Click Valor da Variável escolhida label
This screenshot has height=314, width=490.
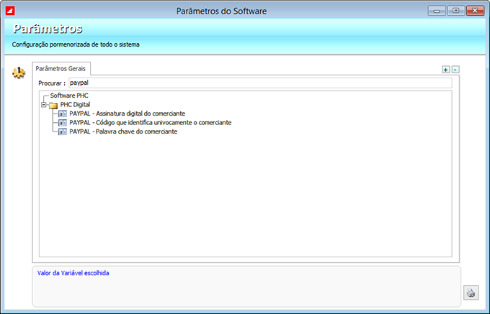[73, 273]
